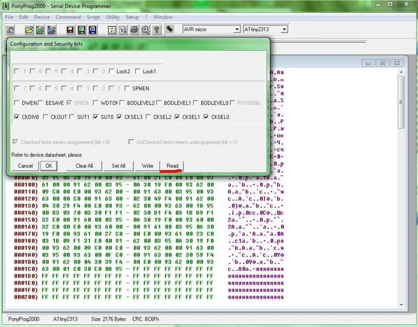Uncheck the CKDIV8 fuse bit
Image resolution: width=418 pixels, height=327 pixels.
[16, 117]
